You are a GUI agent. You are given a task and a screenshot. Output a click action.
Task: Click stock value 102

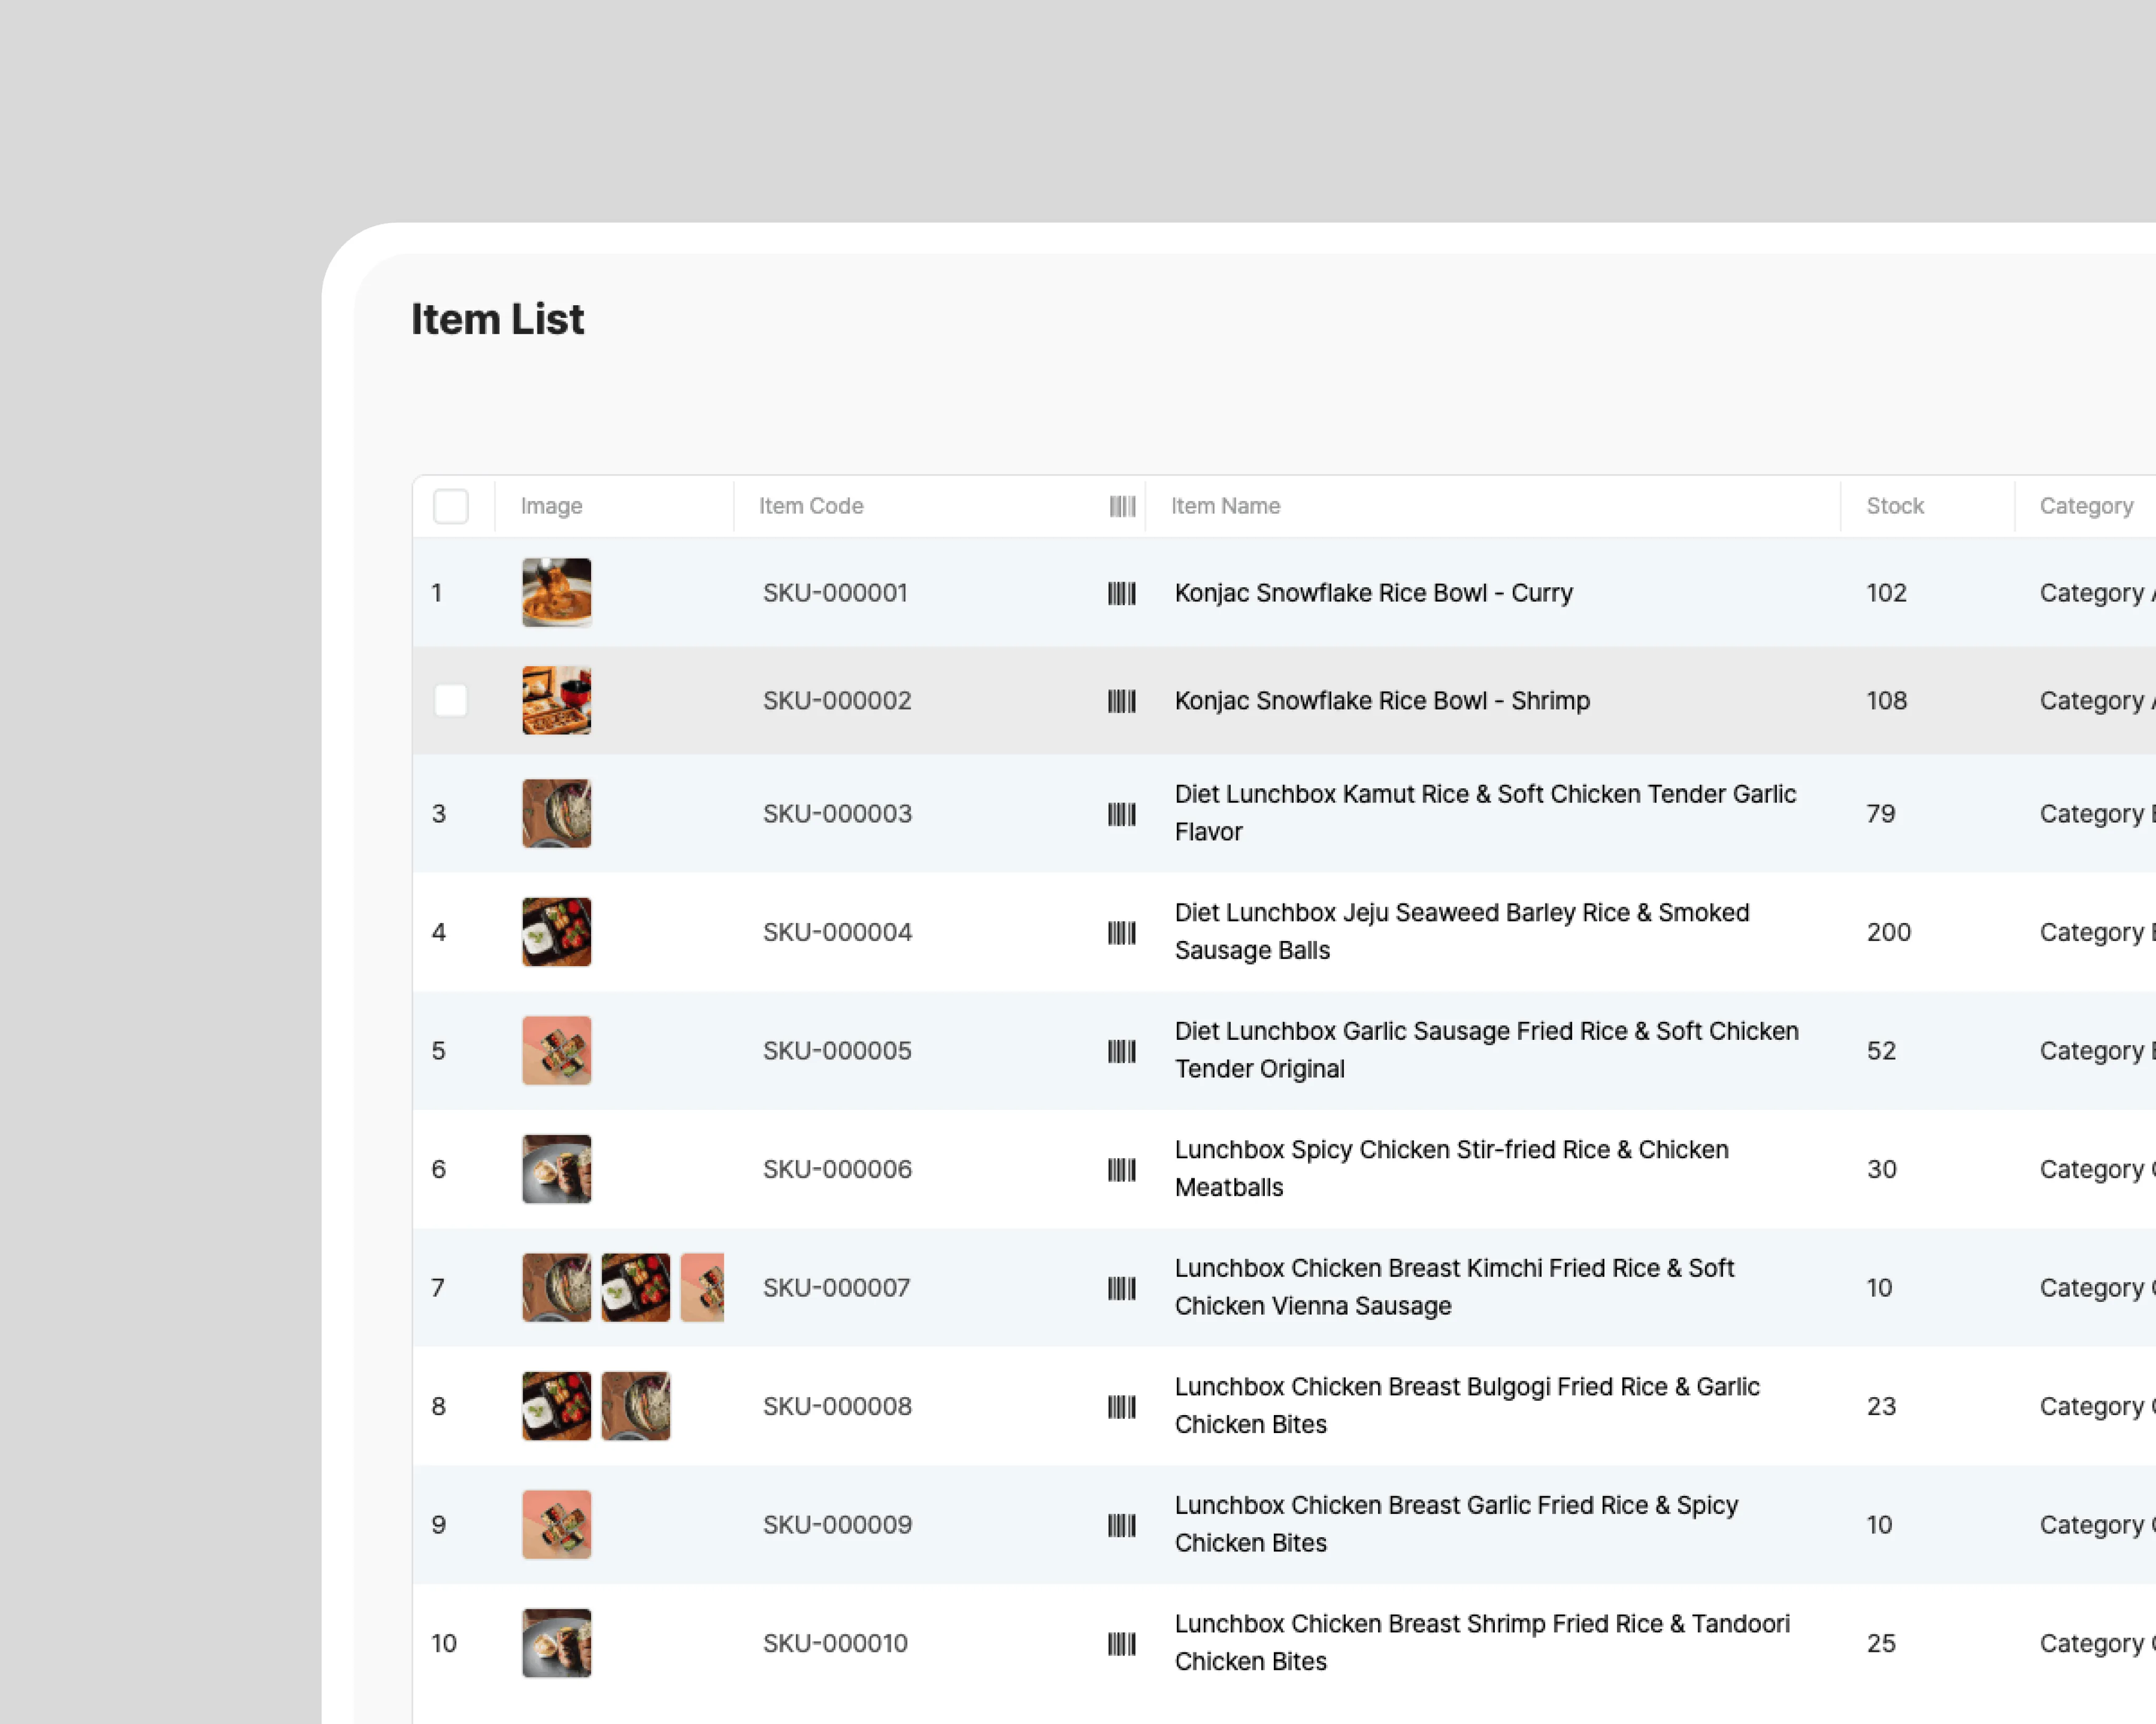(1887, 593)
